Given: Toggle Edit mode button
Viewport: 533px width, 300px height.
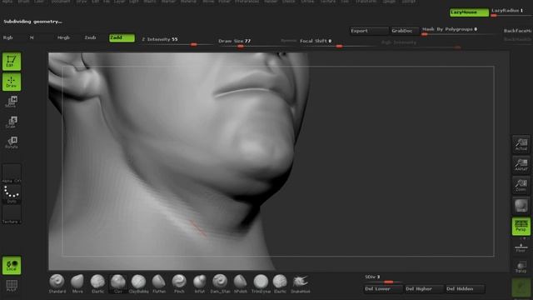Looking at the screenshot, I should pos(12,61).
